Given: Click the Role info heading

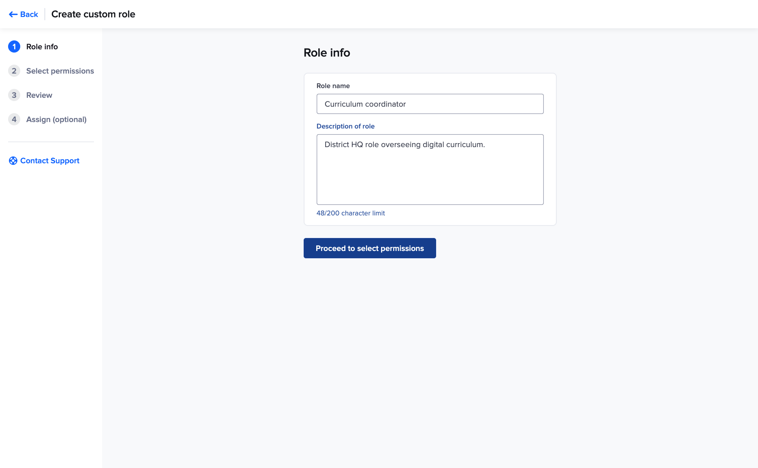Looking at the screenshot, I should [327, 53].
